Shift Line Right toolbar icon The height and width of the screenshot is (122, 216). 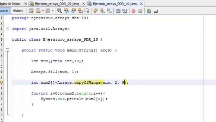pos(125,11)
